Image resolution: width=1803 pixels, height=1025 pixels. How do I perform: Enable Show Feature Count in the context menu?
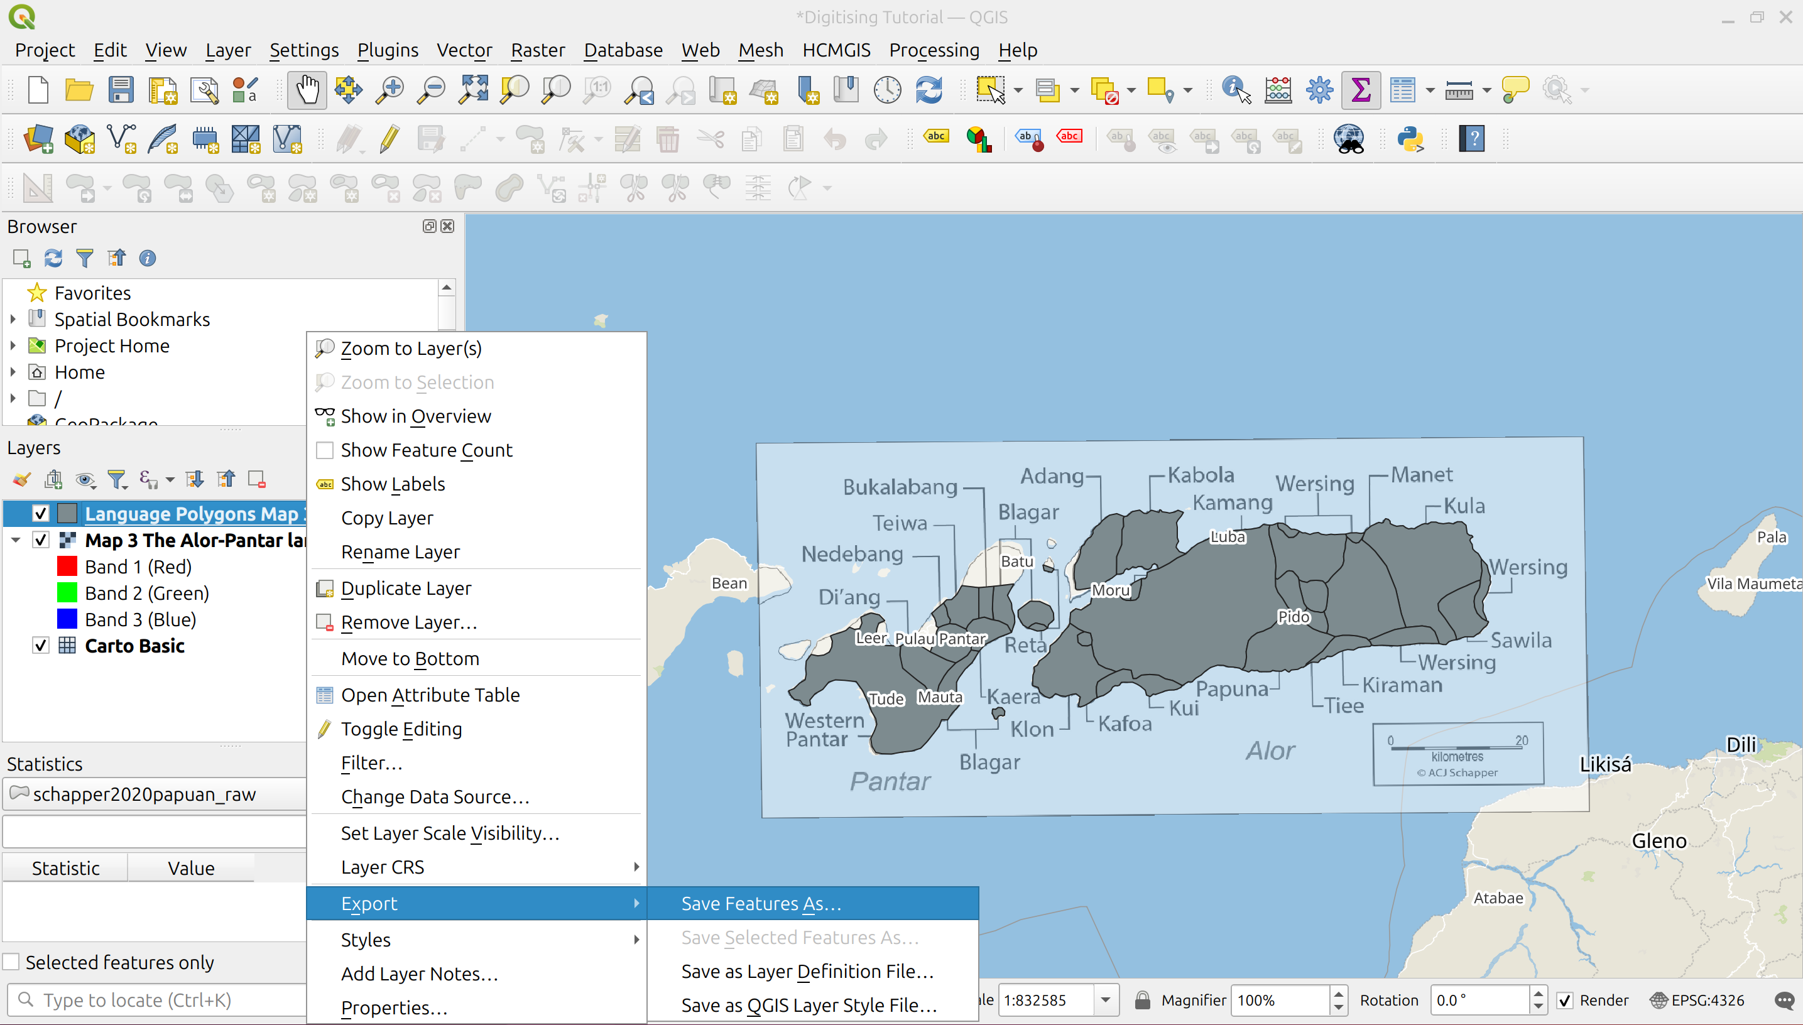click(426, 450)
